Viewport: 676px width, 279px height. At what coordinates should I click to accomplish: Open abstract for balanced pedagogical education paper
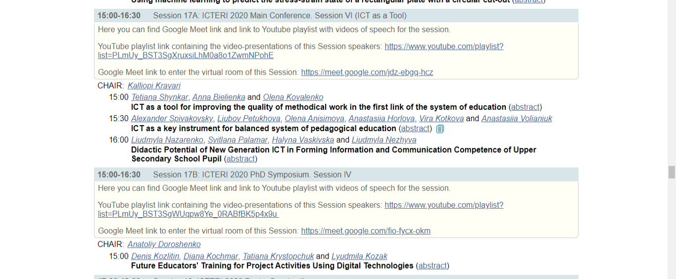[415, 128]
